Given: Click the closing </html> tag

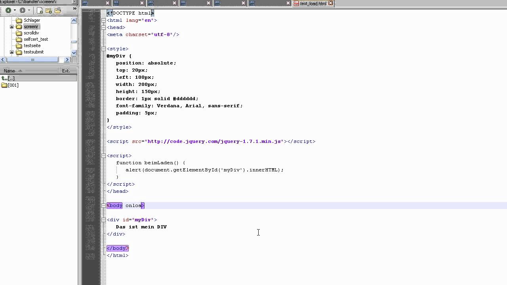Looking at the screenshot, I should coord(118,255).
